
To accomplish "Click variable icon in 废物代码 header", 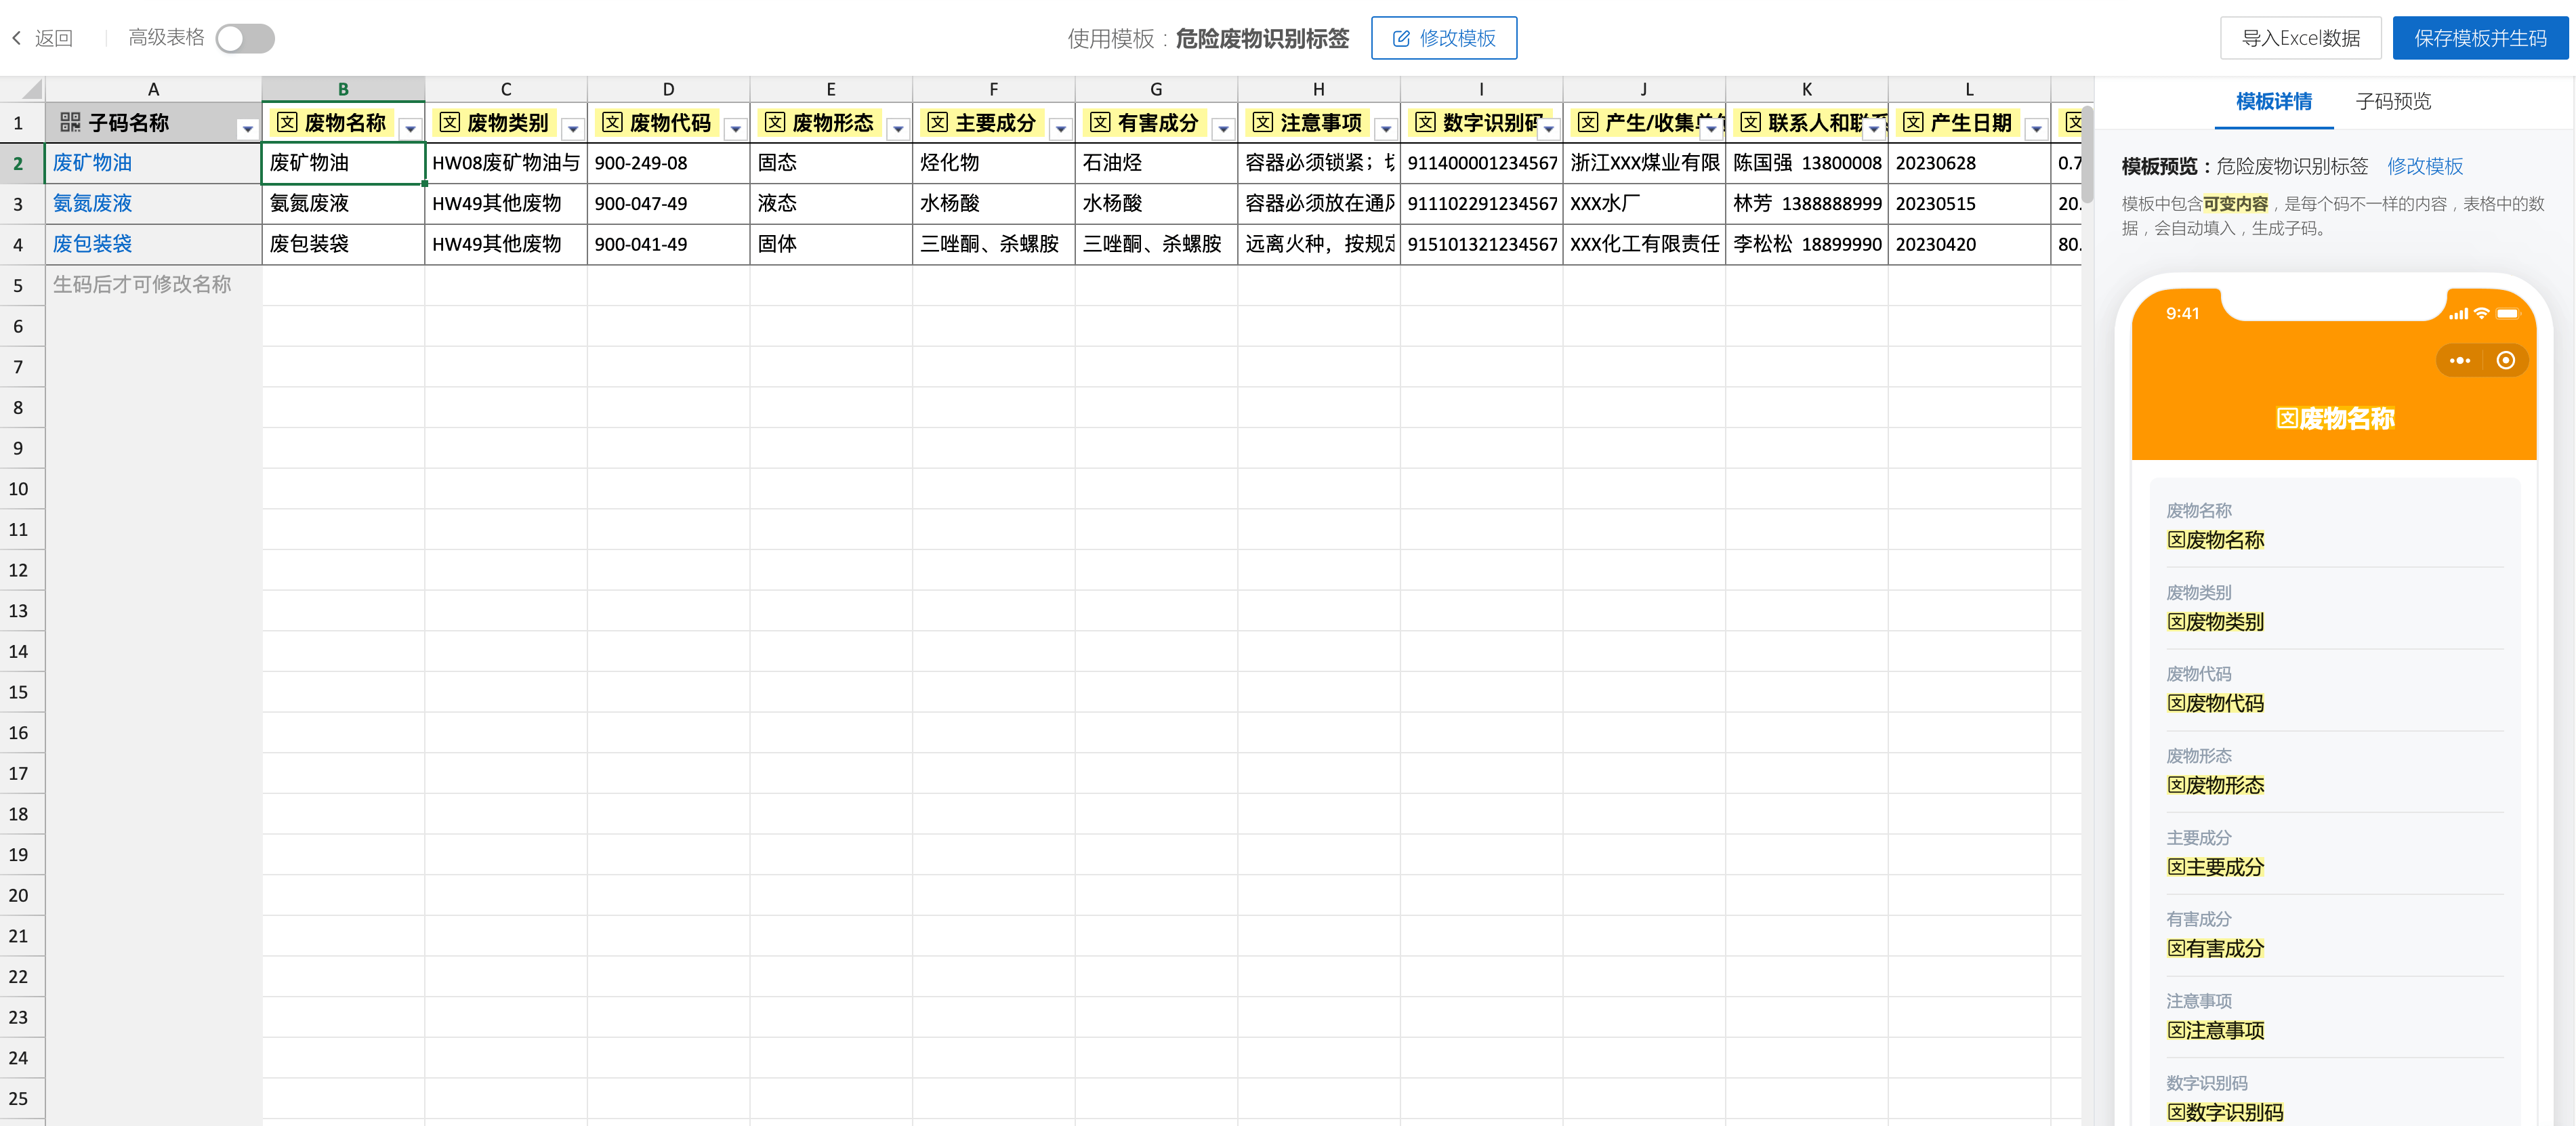I will pos(613,122).
